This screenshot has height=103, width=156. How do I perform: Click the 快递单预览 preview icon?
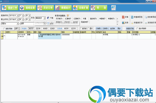pos(132,17)
